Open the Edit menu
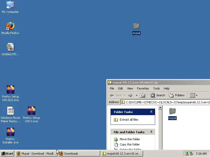Image resolution: width=210 pixels, height=157 pixels. [x=120, y=88]
